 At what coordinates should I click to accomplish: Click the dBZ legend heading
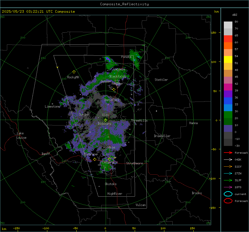235,15
